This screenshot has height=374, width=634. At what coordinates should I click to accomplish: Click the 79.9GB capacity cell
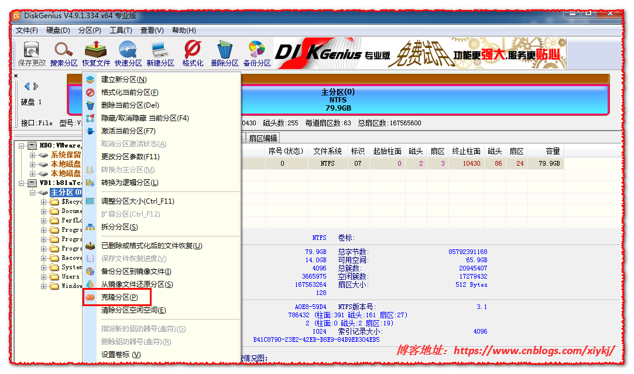coord(546,163)
